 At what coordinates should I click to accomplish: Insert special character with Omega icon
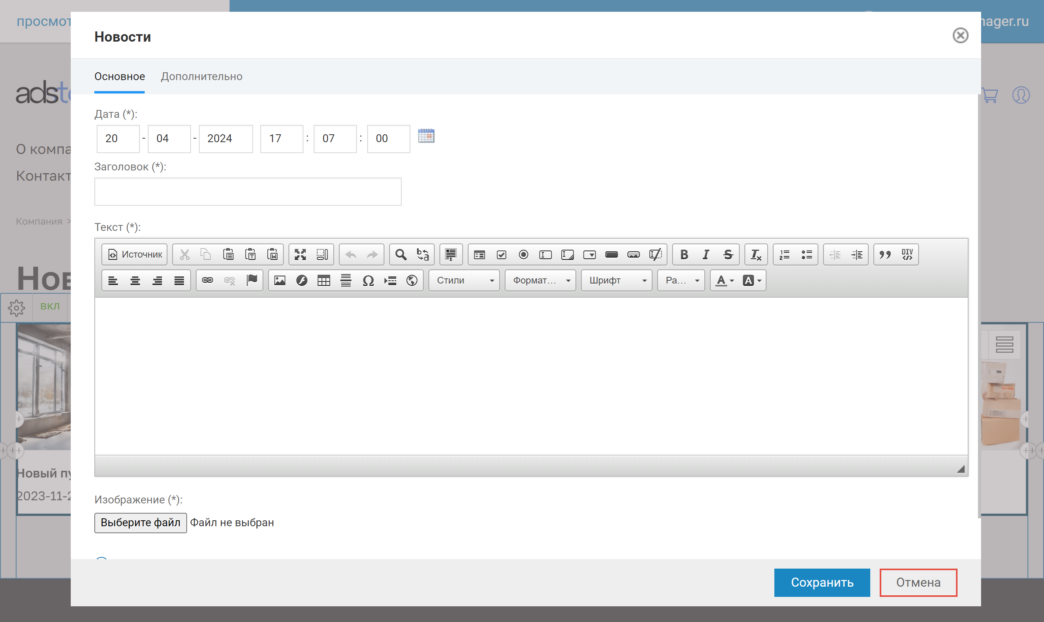tap(368, 280)
